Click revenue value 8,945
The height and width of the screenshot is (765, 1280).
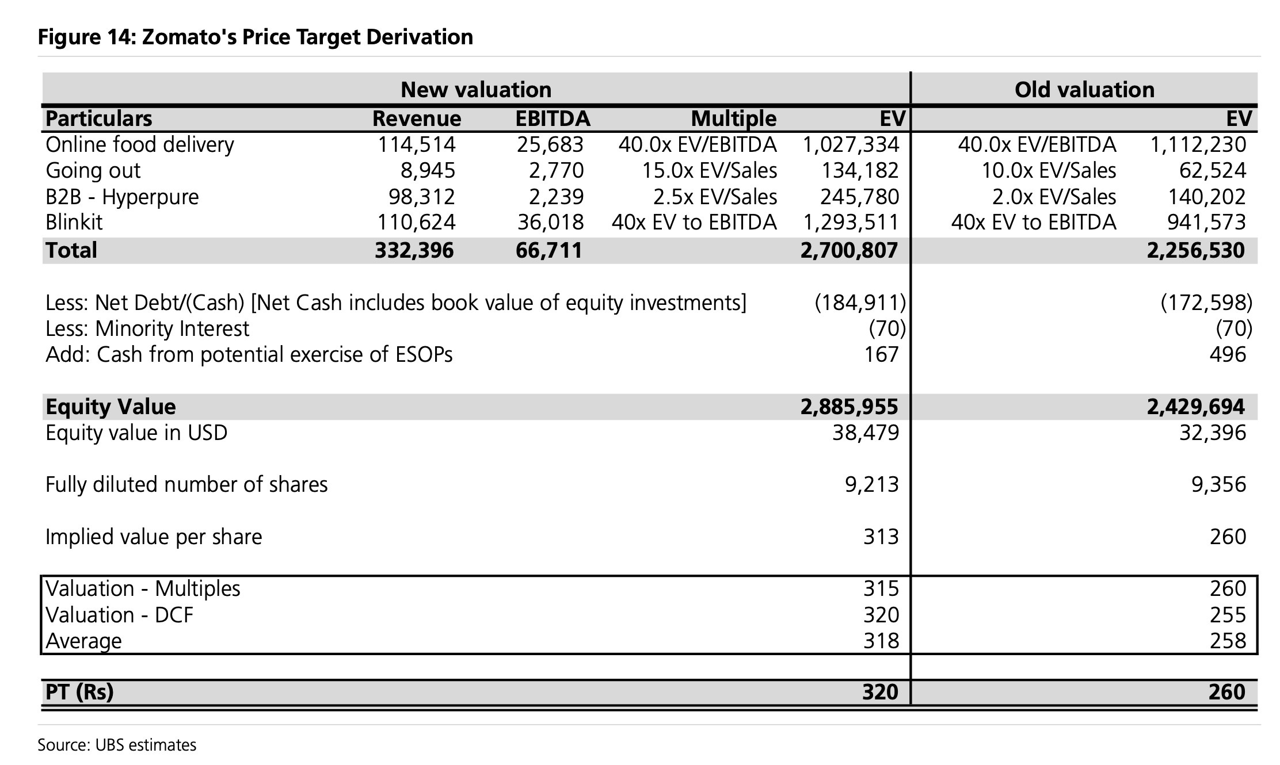point(428,171)
